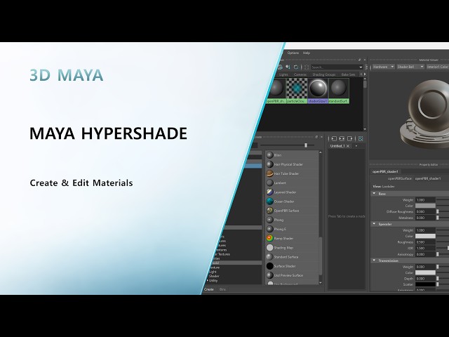Click the Metalness slider handle
Screen dimensions: 449x337
tap(438, 218)
